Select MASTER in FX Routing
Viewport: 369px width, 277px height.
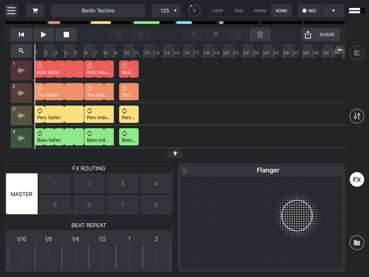pos(22,194)
